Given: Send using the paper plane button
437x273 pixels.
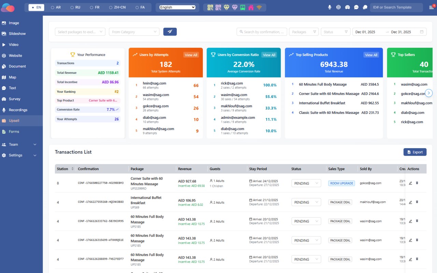Looking at the screenshot, I should pos(170,32).
